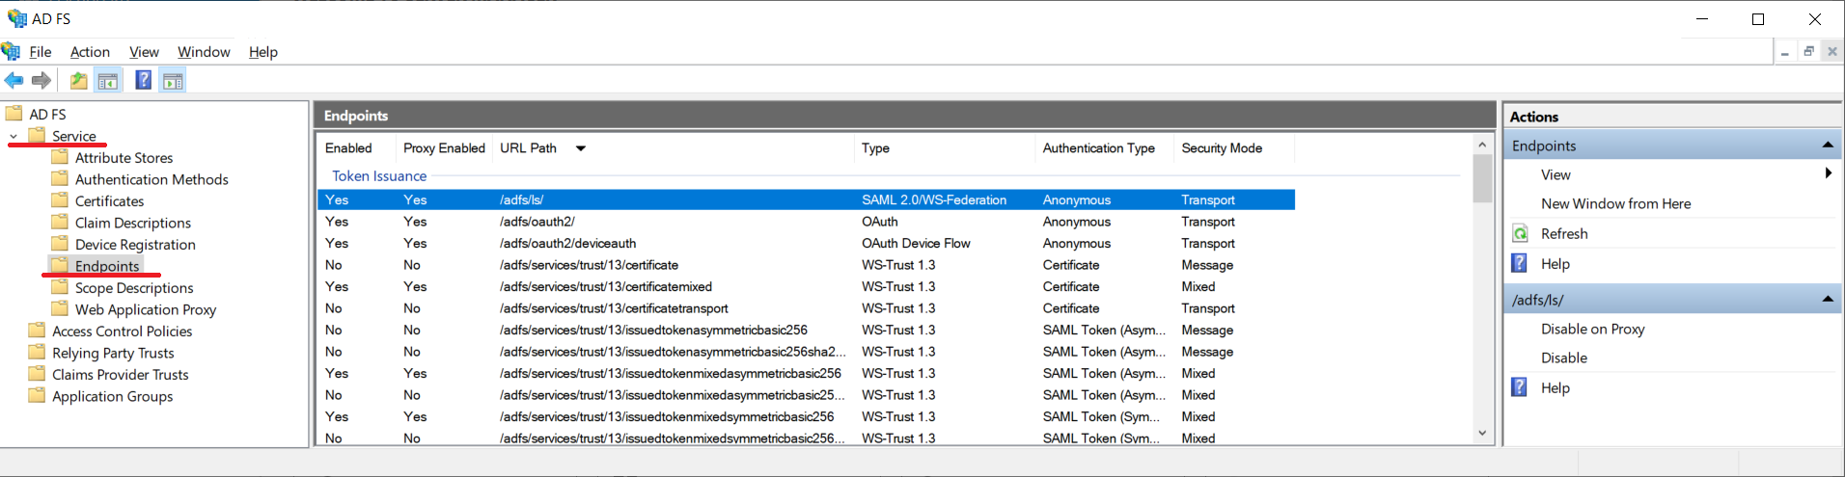The height and width of the screenshot is (477, 1845).
Task: Click the Refresh icon in Actions pane
Action: pos(1520,233)
